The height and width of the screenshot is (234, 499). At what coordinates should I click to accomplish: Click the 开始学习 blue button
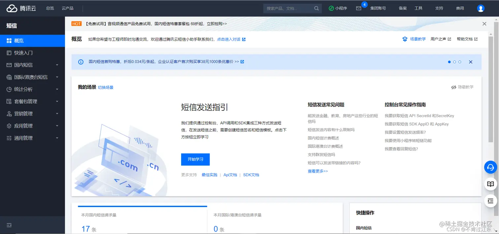195,159
